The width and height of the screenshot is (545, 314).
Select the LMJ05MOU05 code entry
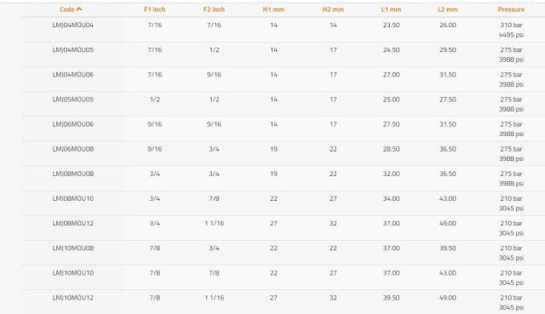[x=73, y=100]
